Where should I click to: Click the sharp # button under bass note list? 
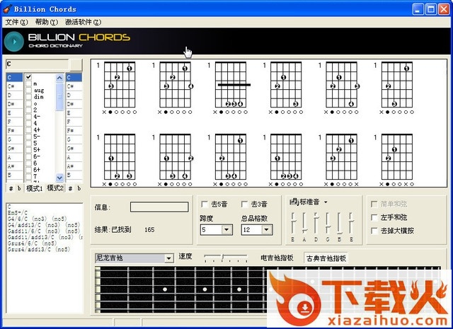tap(70, 189)
